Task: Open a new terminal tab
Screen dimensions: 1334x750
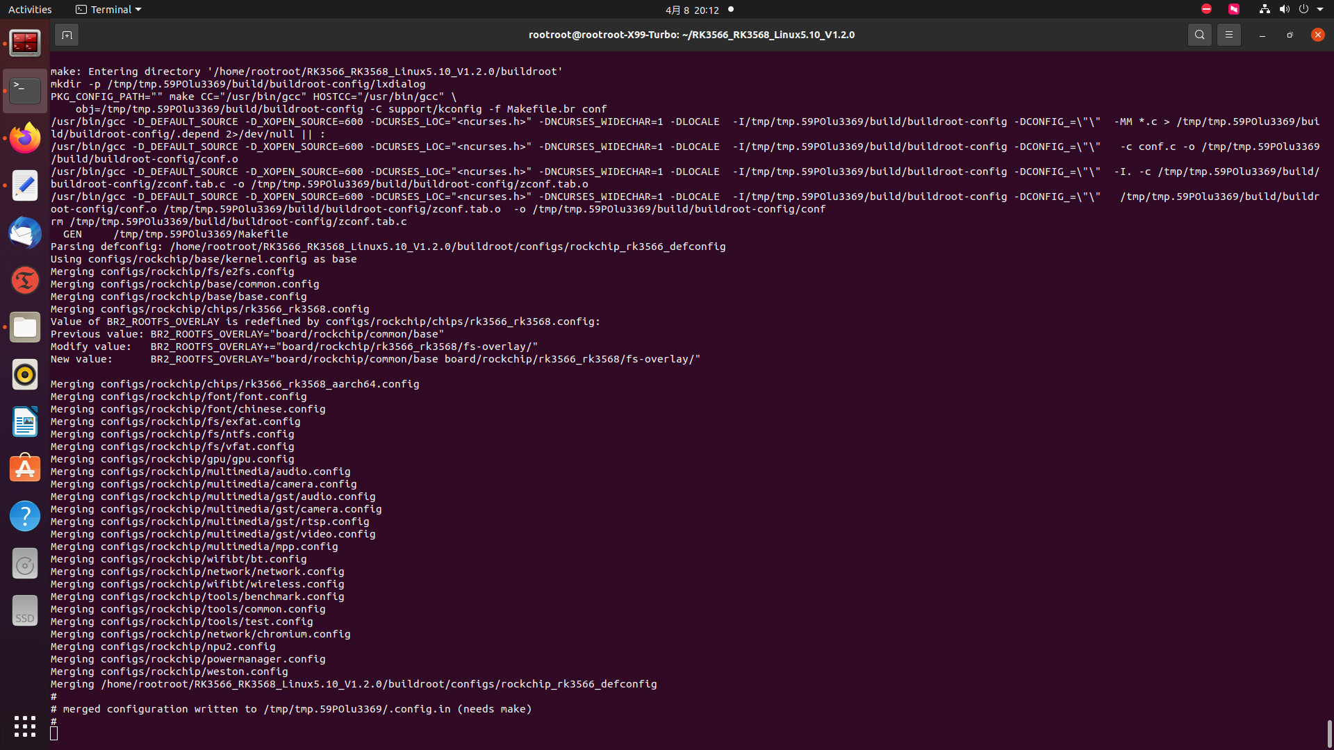Action: pyautogui.click(x=67, y=35)
